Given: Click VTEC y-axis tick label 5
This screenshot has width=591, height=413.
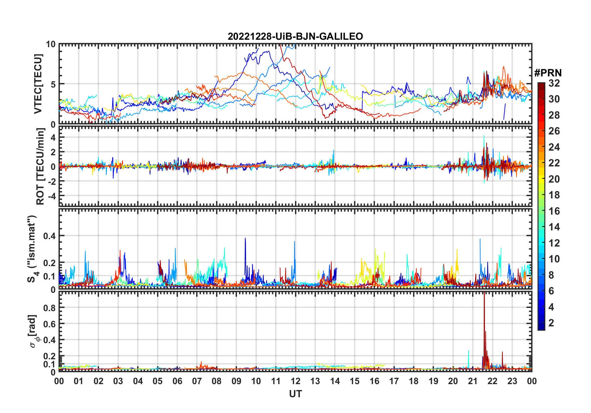Looking at the screenshot, I should [53, 84].
